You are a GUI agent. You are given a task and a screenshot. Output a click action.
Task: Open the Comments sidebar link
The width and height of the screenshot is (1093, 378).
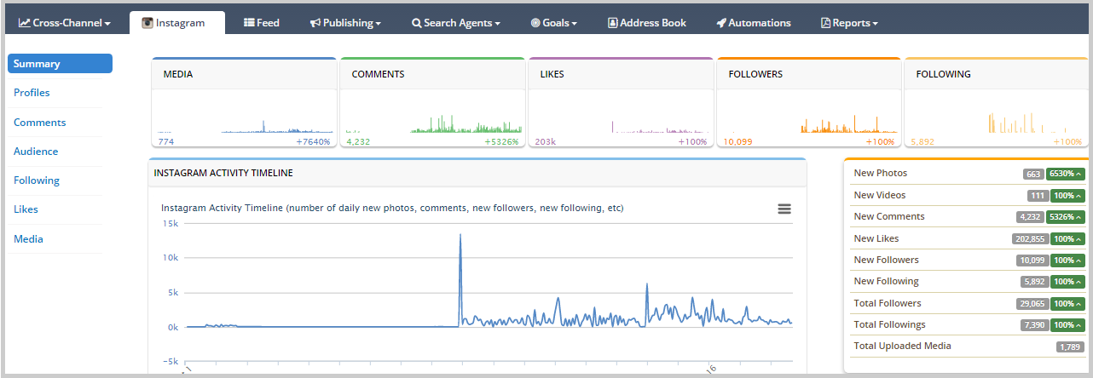(39, 123)
